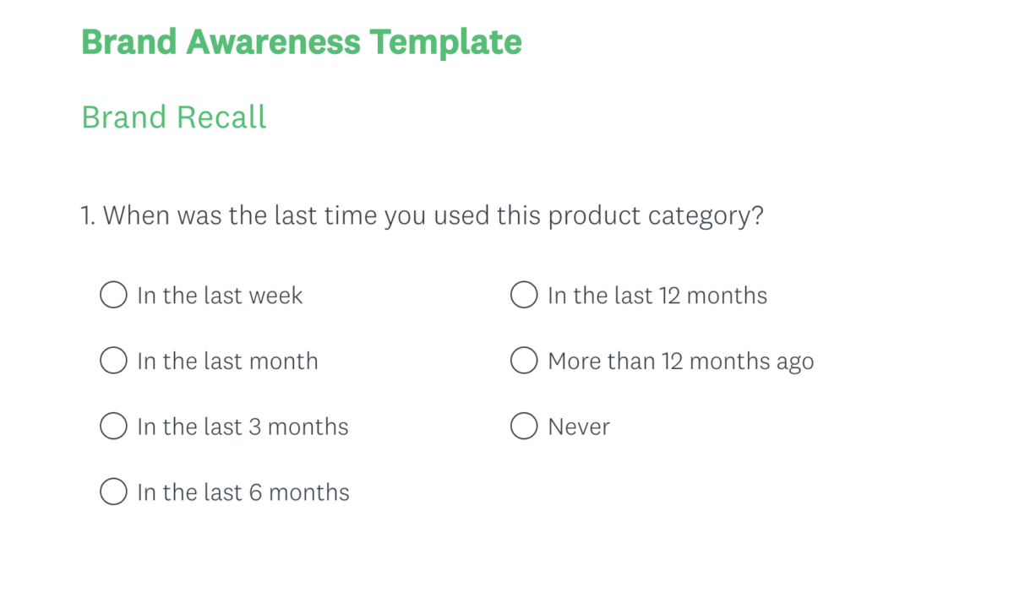Click the word 'Brand' in the bold page title

pyautogui.click(x=129, y=41)
